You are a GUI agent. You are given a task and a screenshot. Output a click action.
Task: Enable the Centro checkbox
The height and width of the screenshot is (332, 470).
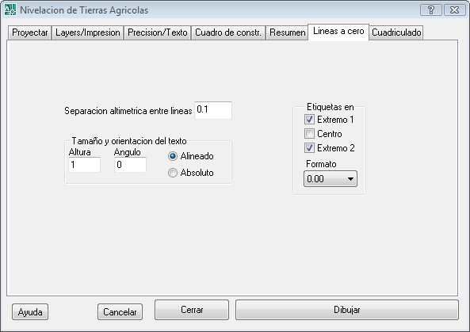(309, 134)
